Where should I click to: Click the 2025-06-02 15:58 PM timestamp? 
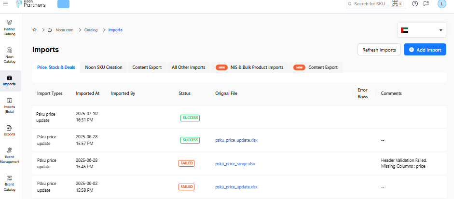[x=86, y=186]
